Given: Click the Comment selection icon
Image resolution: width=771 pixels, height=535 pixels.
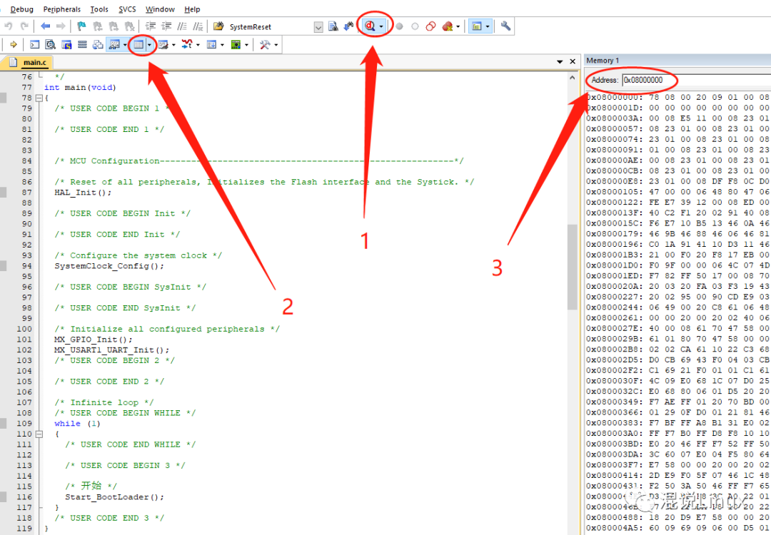Looking at the screenshot, I should pyautogui.click(x=182, y=26).
